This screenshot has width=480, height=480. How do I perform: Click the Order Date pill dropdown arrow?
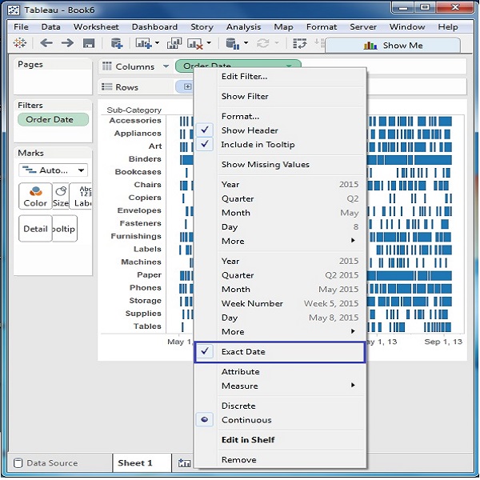289,66
